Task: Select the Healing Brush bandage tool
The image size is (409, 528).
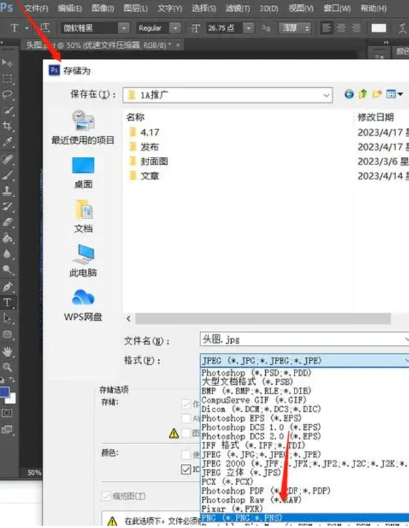Action: pos(7,159)
